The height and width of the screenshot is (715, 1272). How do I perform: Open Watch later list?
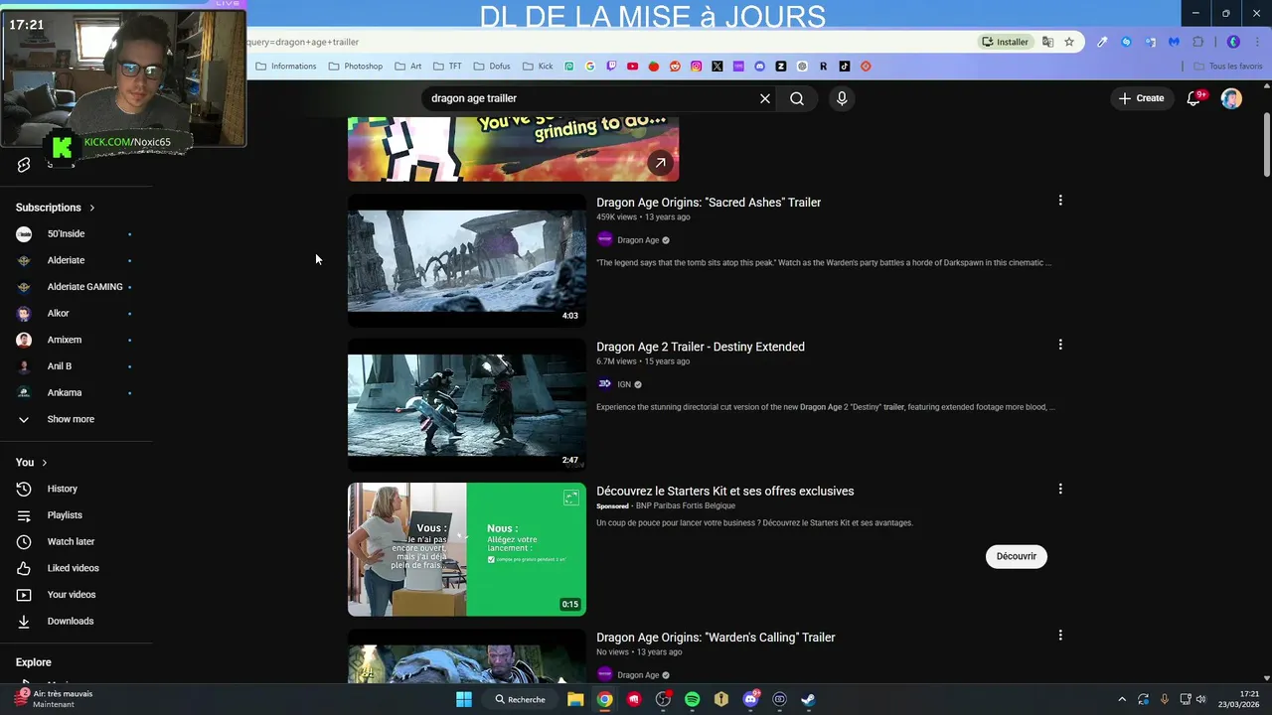71,541
